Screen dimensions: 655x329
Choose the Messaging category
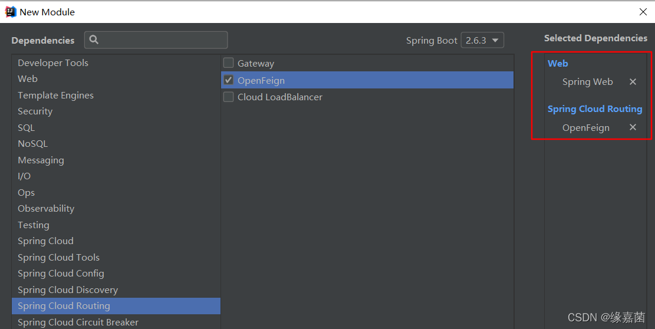(116, 160)
